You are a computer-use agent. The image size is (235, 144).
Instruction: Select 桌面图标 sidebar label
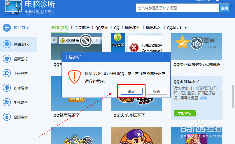point(21,59)
